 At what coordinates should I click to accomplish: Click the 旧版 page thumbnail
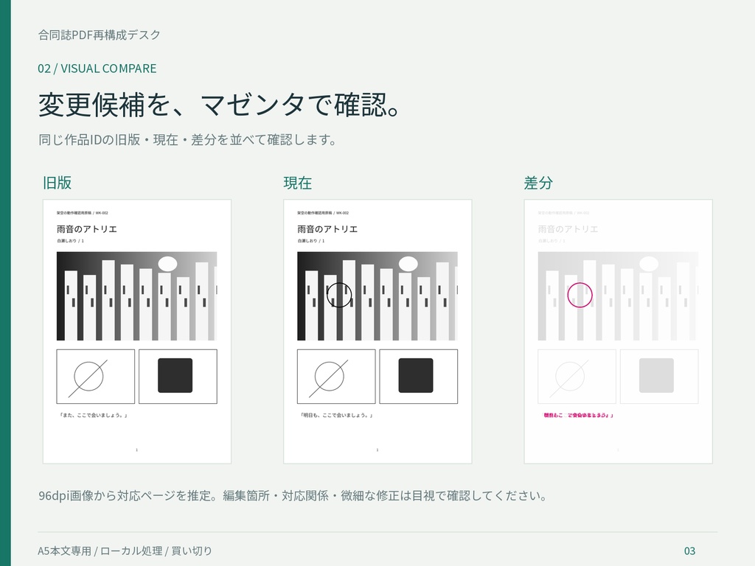(x=136, y=332)
